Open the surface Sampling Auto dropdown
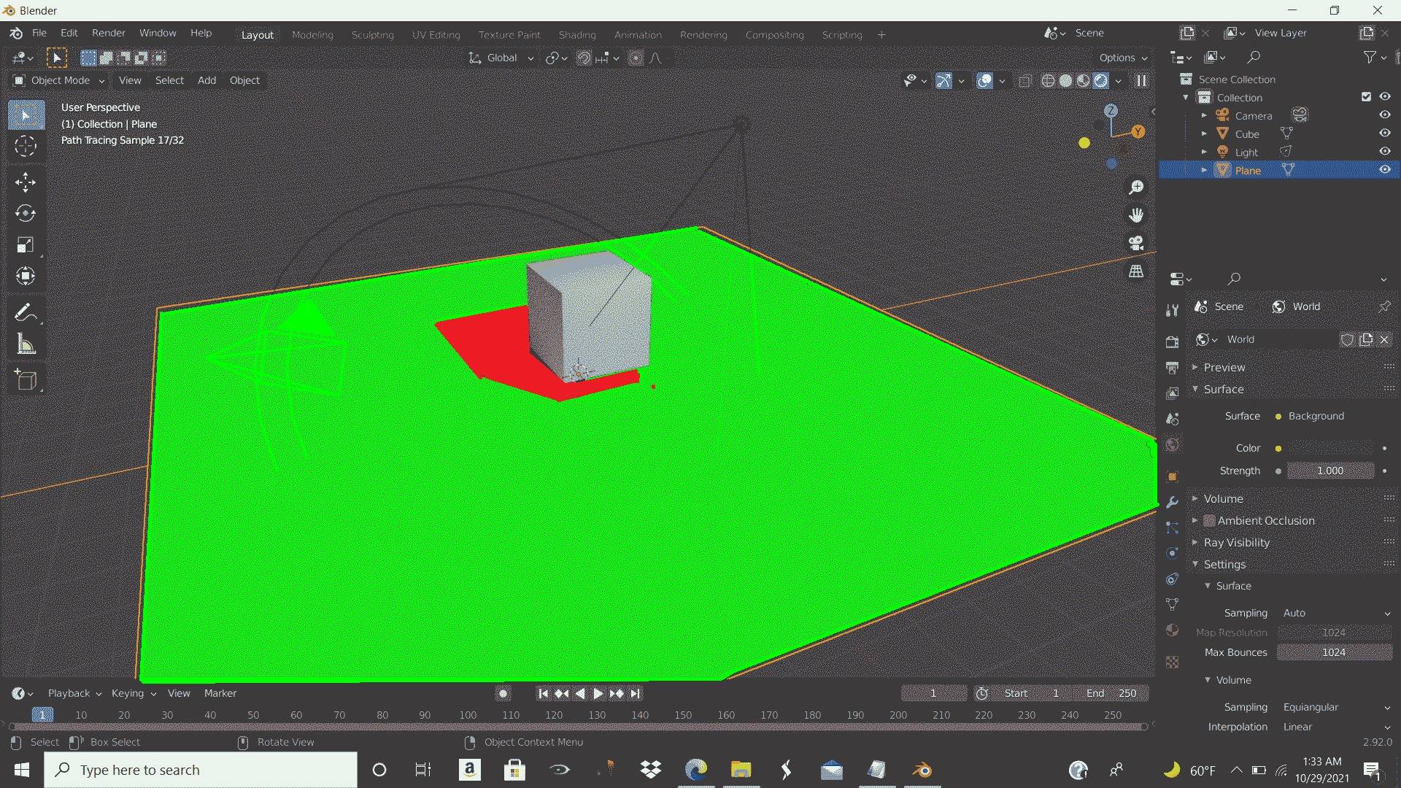Image resolution: width=1401 pixels, height=788 pixels. (1335, 614)
